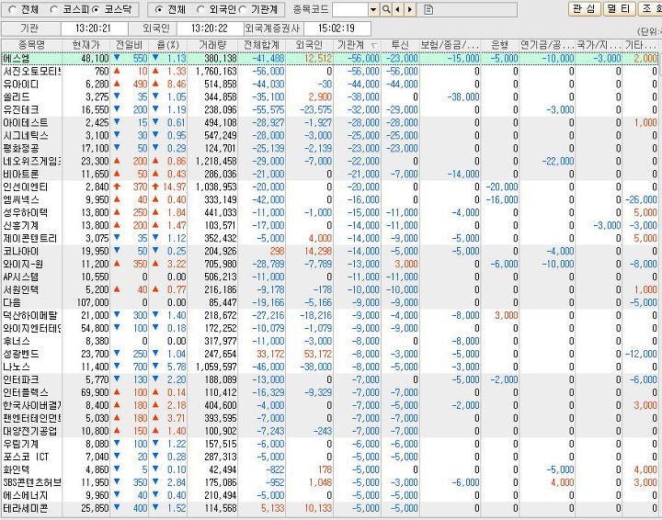Click the 관심 button
The height and width of the screenshot is (520, 662).
(x=585, y=9)
